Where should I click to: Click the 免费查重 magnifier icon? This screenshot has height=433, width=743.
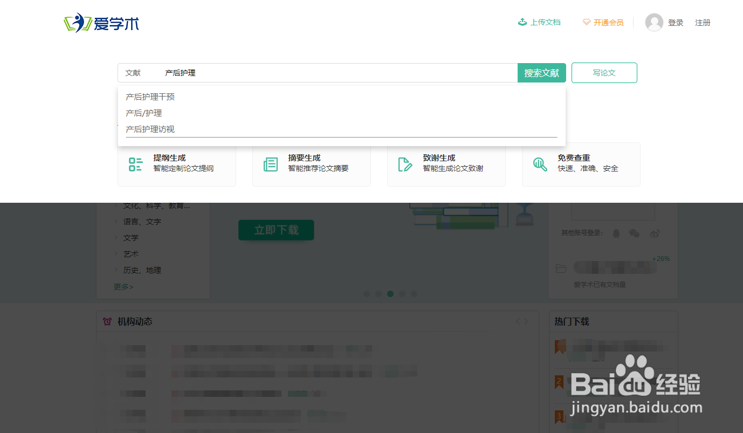pyautogui.click(x=540, y=164)
